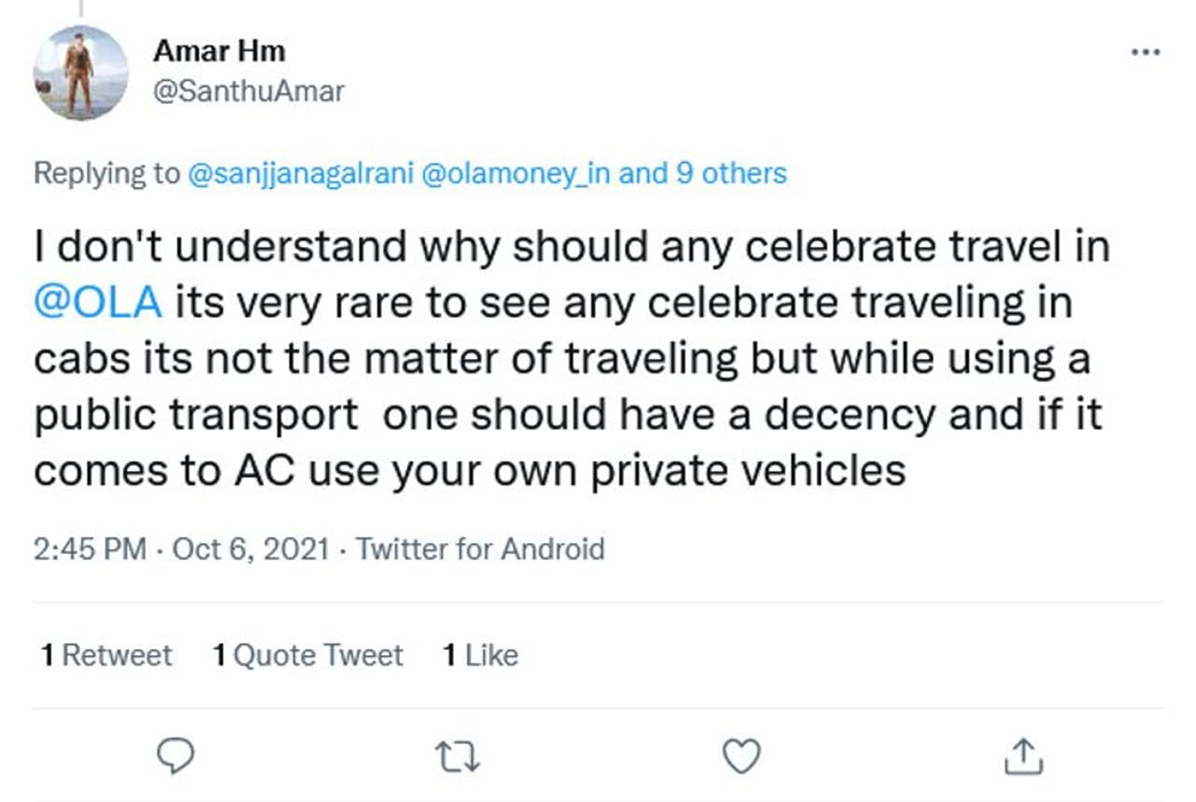Open the @SanthuAmar handle link

pos(249,92)
